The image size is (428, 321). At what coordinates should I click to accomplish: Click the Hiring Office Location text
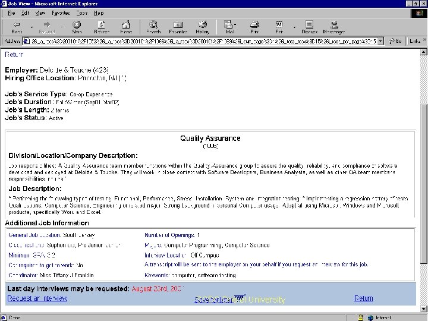tap(65, 78)
